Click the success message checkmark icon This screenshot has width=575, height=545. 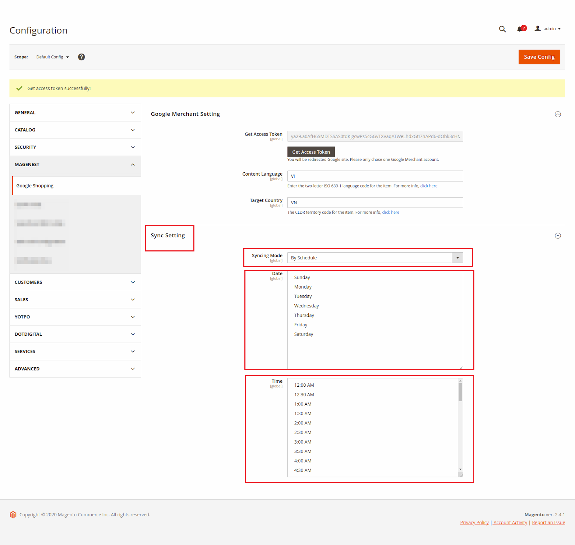19,88
